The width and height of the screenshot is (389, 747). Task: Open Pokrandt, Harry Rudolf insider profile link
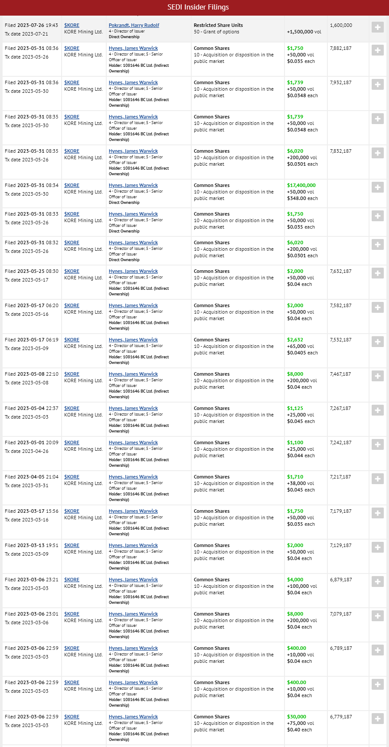[134, 25]
